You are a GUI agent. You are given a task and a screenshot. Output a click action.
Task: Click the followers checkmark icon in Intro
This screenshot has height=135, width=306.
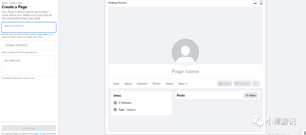click(x=115, y=103)
